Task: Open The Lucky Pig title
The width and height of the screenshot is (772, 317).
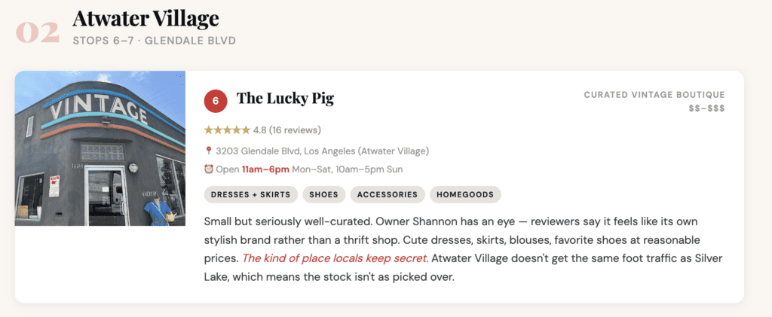Action: point(285,99)
